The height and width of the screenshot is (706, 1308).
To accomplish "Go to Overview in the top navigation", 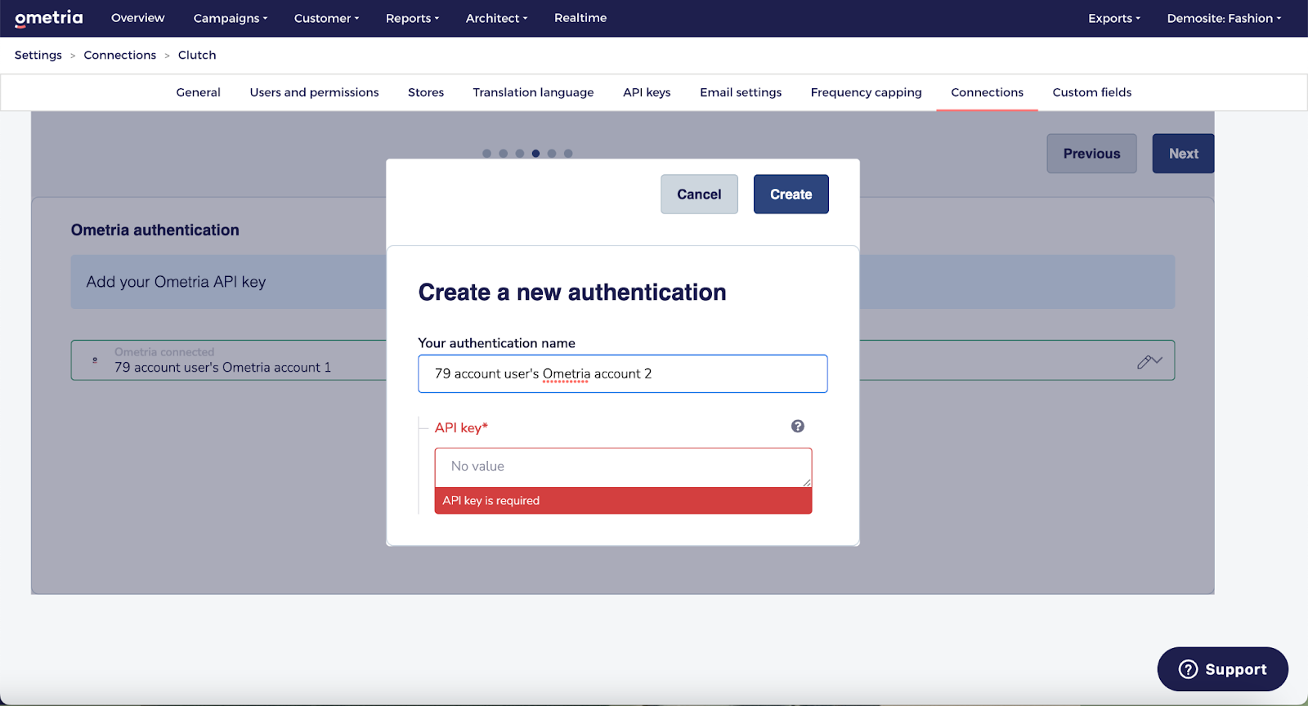I will 138,18.
